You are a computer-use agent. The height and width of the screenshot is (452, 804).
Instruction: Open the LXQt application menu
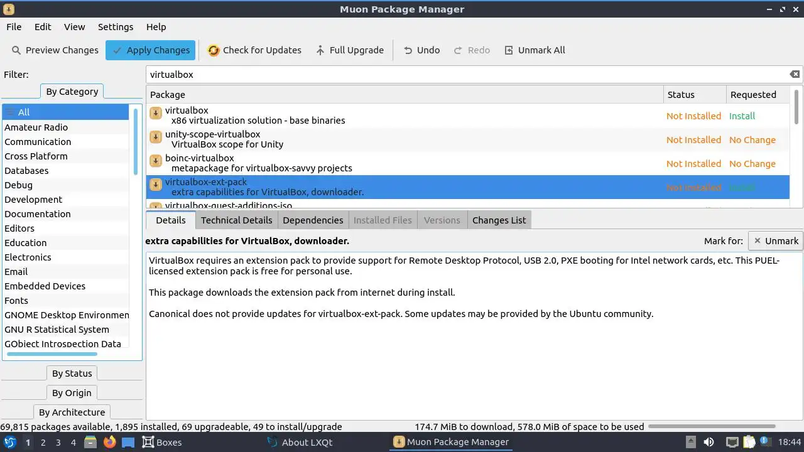coord(11,442)
